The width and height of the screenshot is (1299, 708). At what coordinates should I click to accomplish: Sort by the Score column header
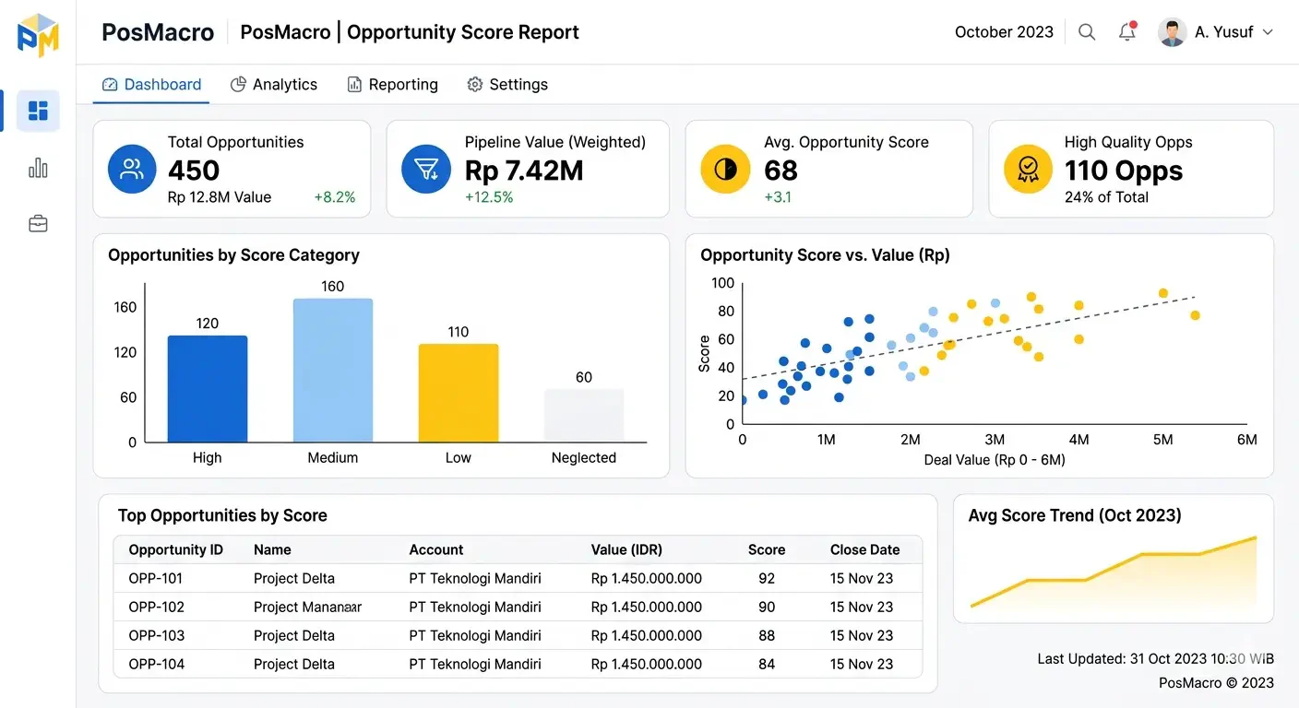767,550
